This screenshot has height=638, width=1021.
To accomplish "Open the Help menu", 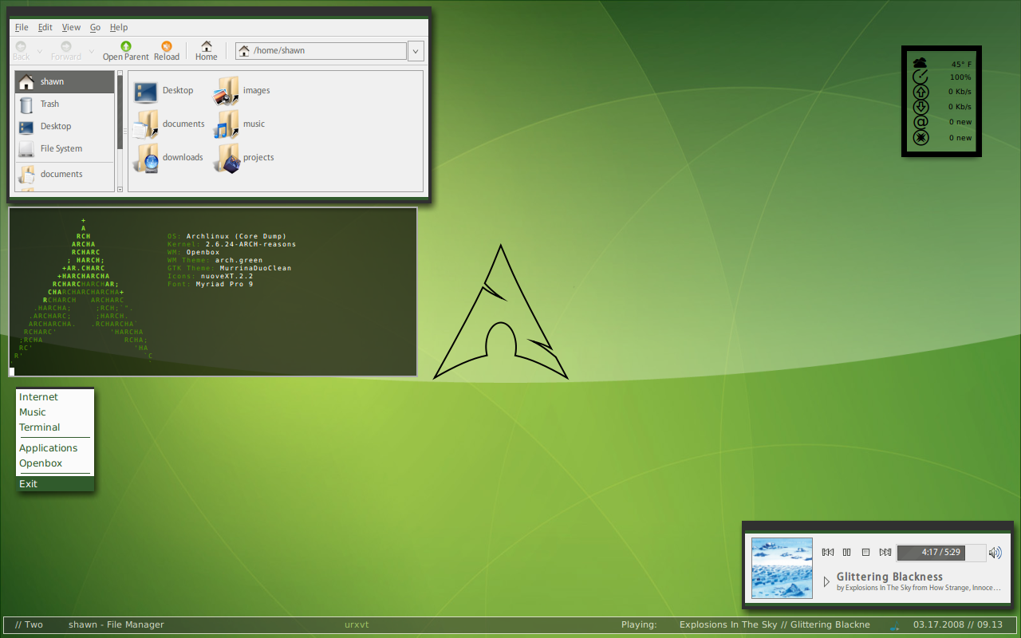I will pos(119,27).
